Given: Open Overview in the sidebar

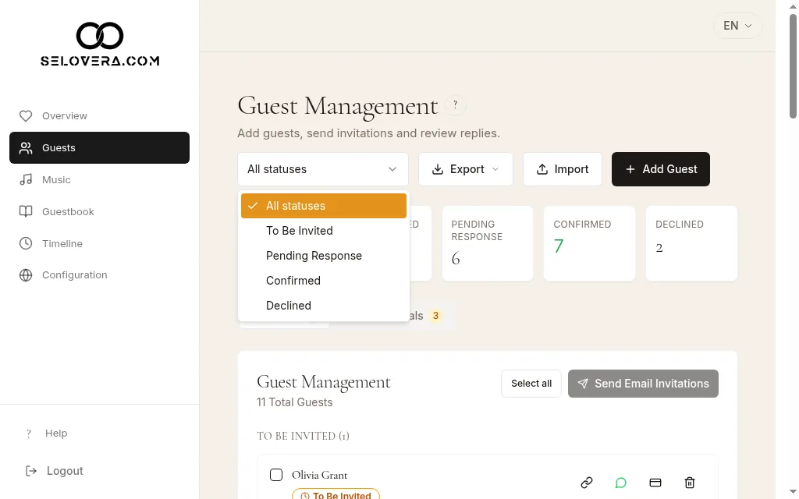Looking at the screenshot, I should [x=99, y=116].
